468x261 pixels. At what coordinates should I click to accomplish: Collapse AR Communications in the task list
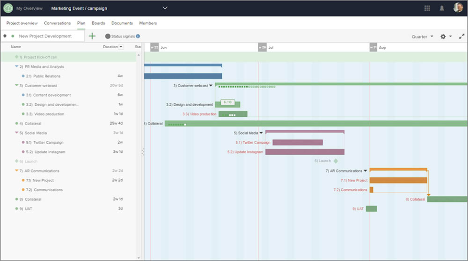pos(16,171)
